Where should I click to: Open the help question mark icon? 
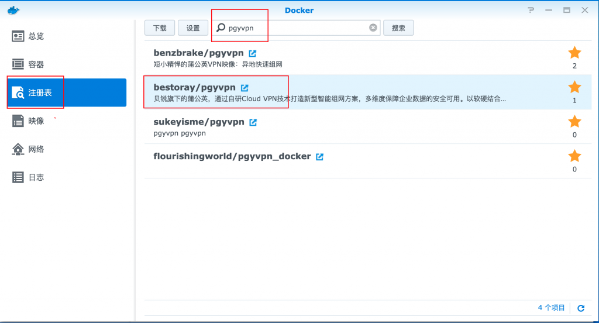click(531, 11)
